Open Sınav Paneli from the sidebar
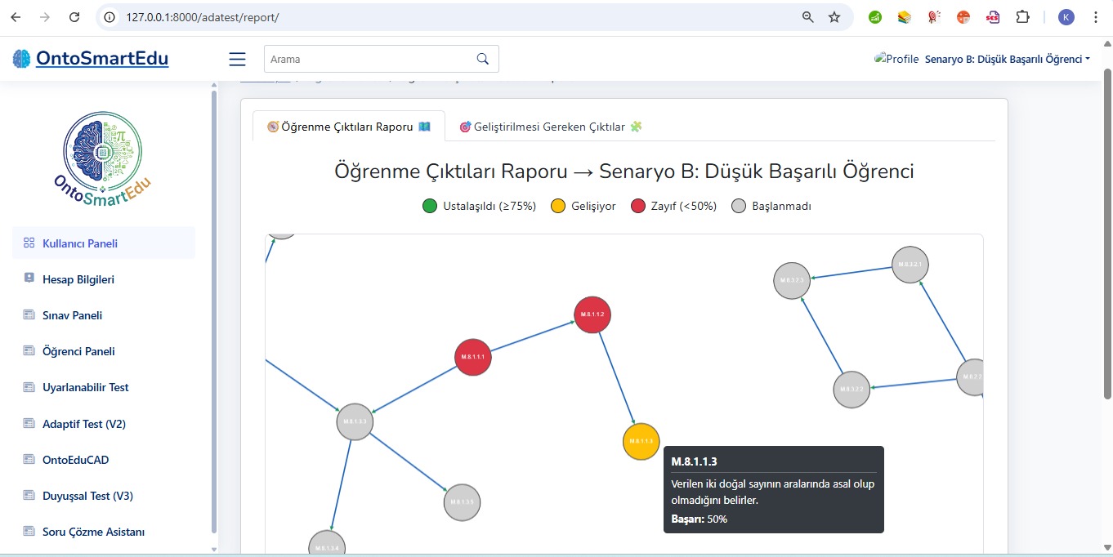 (x=72, y=315)
